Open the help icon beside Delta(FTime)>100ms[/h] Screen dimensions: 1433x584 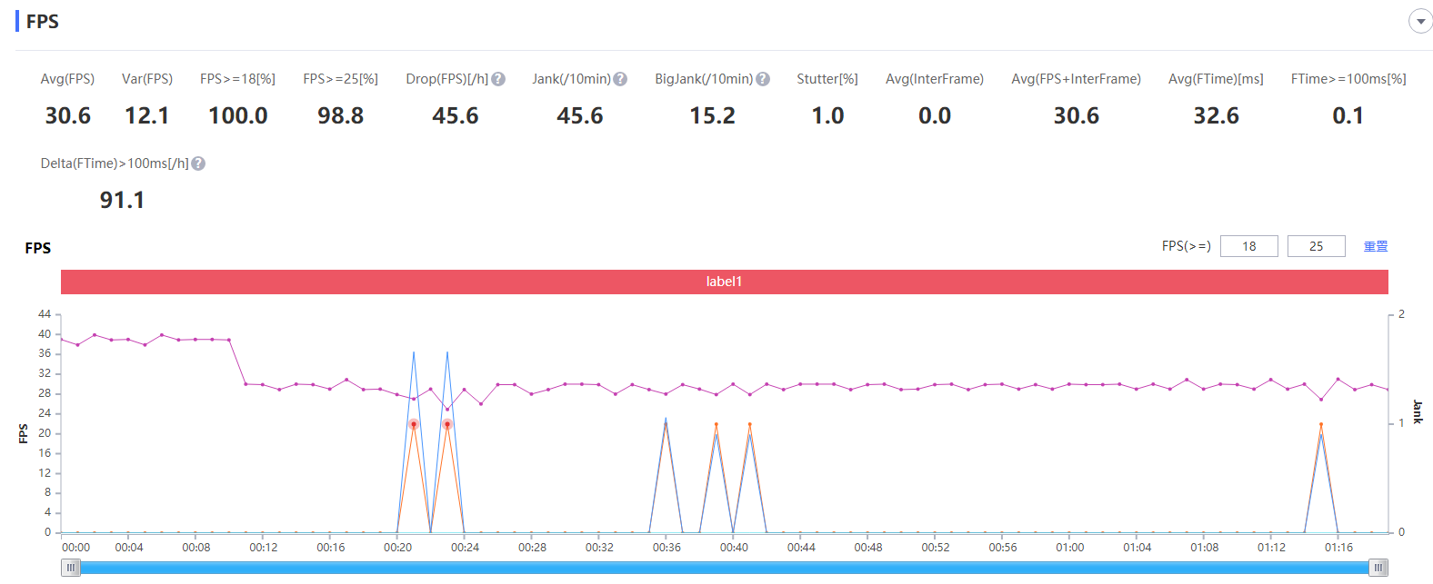coord(198,163)
